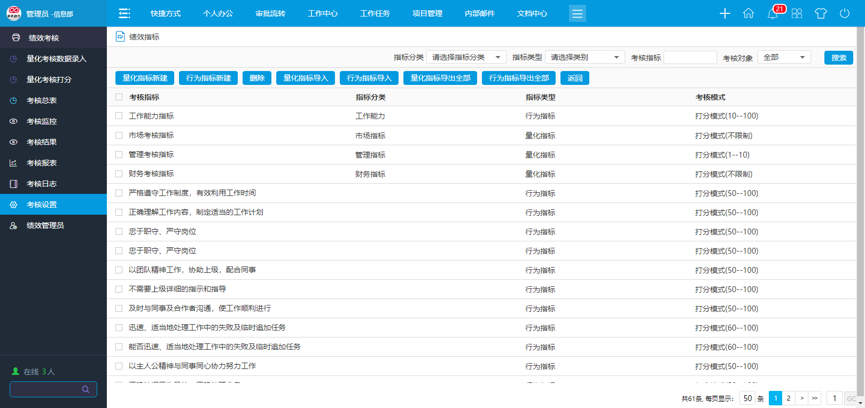Open the more menus hamburger icon

coord(577,13)
